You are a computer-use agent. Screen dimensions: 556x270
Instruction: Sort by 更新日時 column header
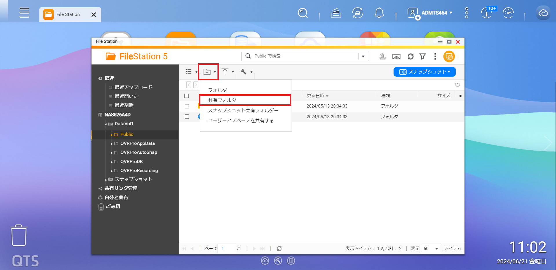(x=315, y=96)
